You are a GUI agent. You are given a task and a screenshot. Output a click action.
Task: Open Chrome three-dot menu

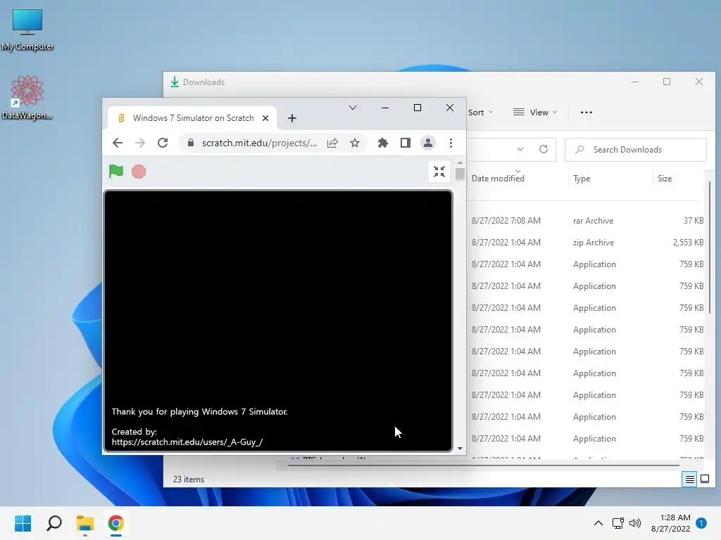(451, 143)
